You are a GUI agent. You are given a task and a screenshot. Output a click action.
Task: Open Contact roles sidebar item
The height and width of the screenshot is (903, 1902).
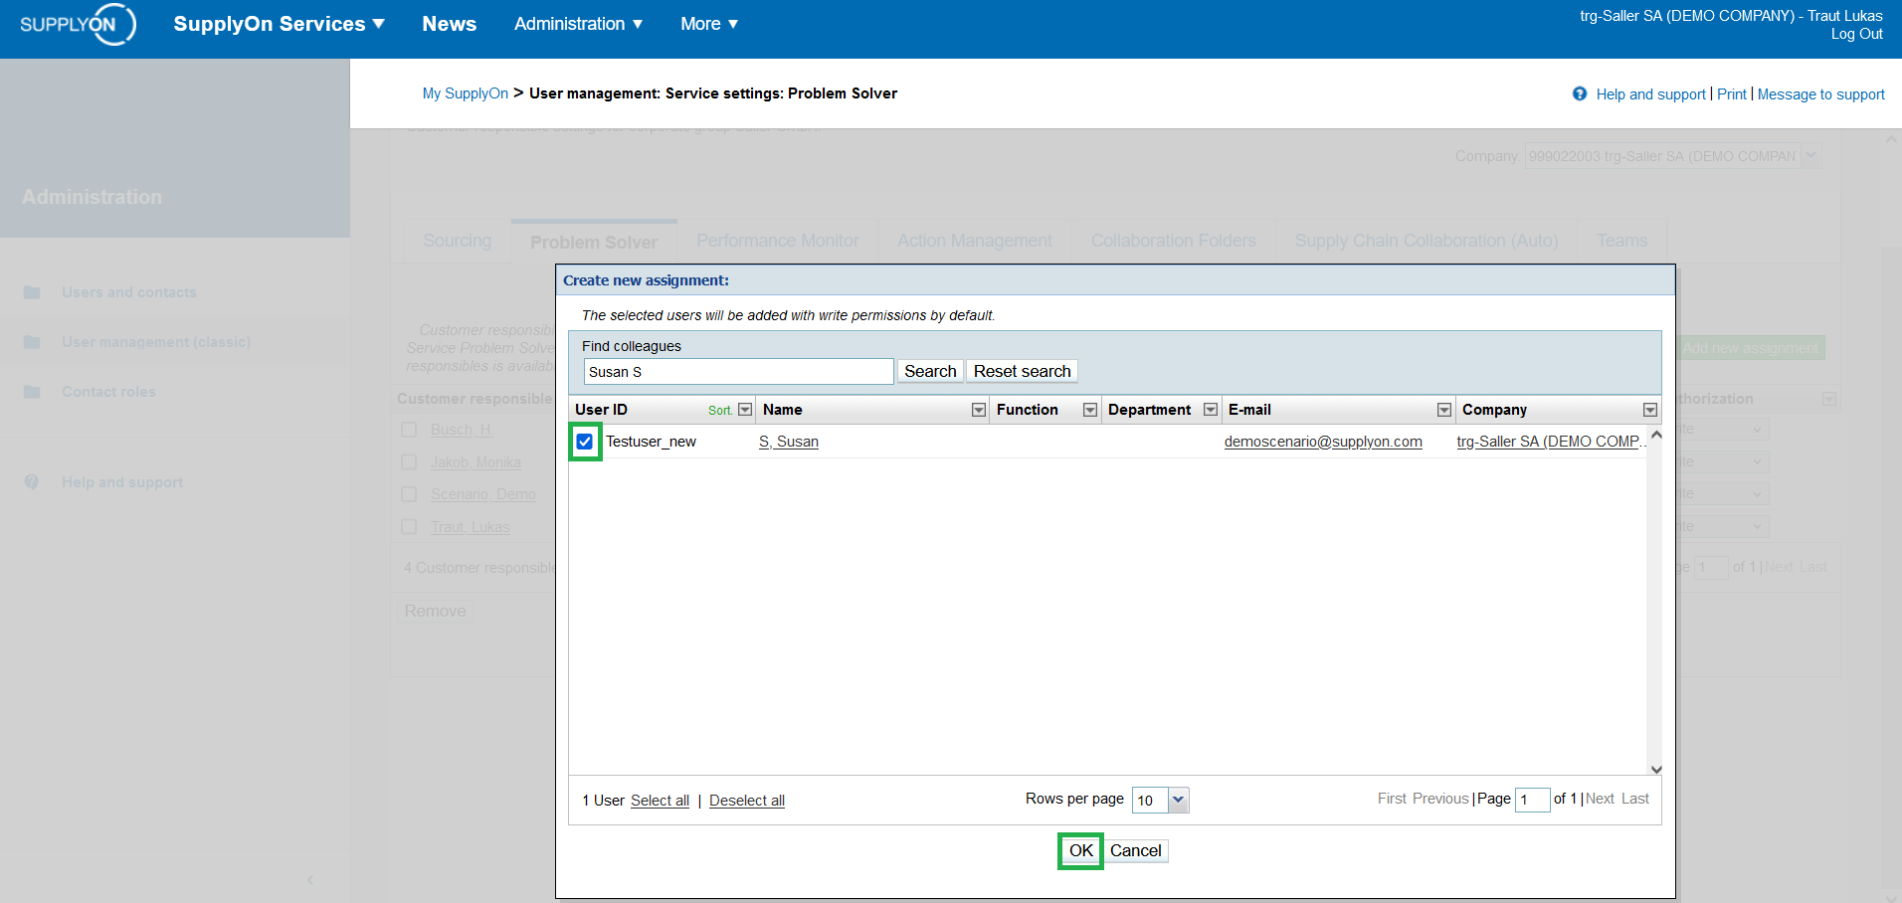(108, 392)
